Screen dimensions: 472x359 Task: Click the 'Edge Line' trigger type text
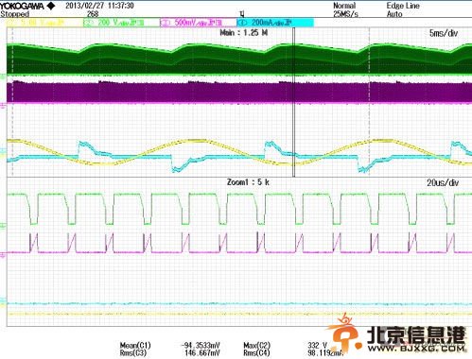pos(403,6)
